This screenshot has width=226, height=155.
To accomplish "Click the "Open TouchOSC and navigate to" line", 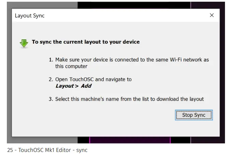I will pos(93,79).
